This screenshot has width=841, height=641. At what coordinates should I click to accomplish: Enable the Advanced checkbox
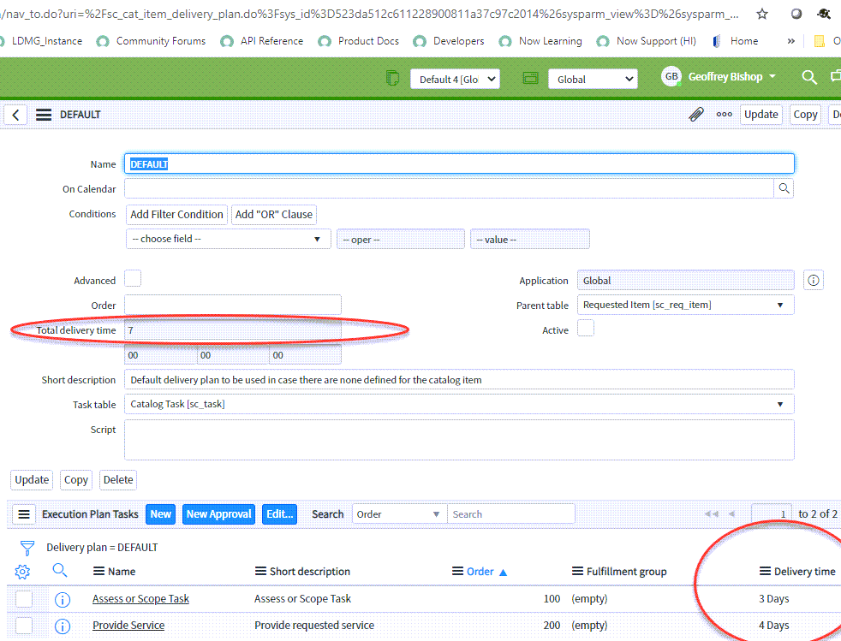coord(133,280)
